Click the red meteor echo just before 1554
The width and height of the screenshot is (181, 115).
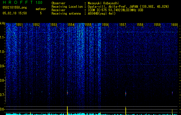click(67, 93)
